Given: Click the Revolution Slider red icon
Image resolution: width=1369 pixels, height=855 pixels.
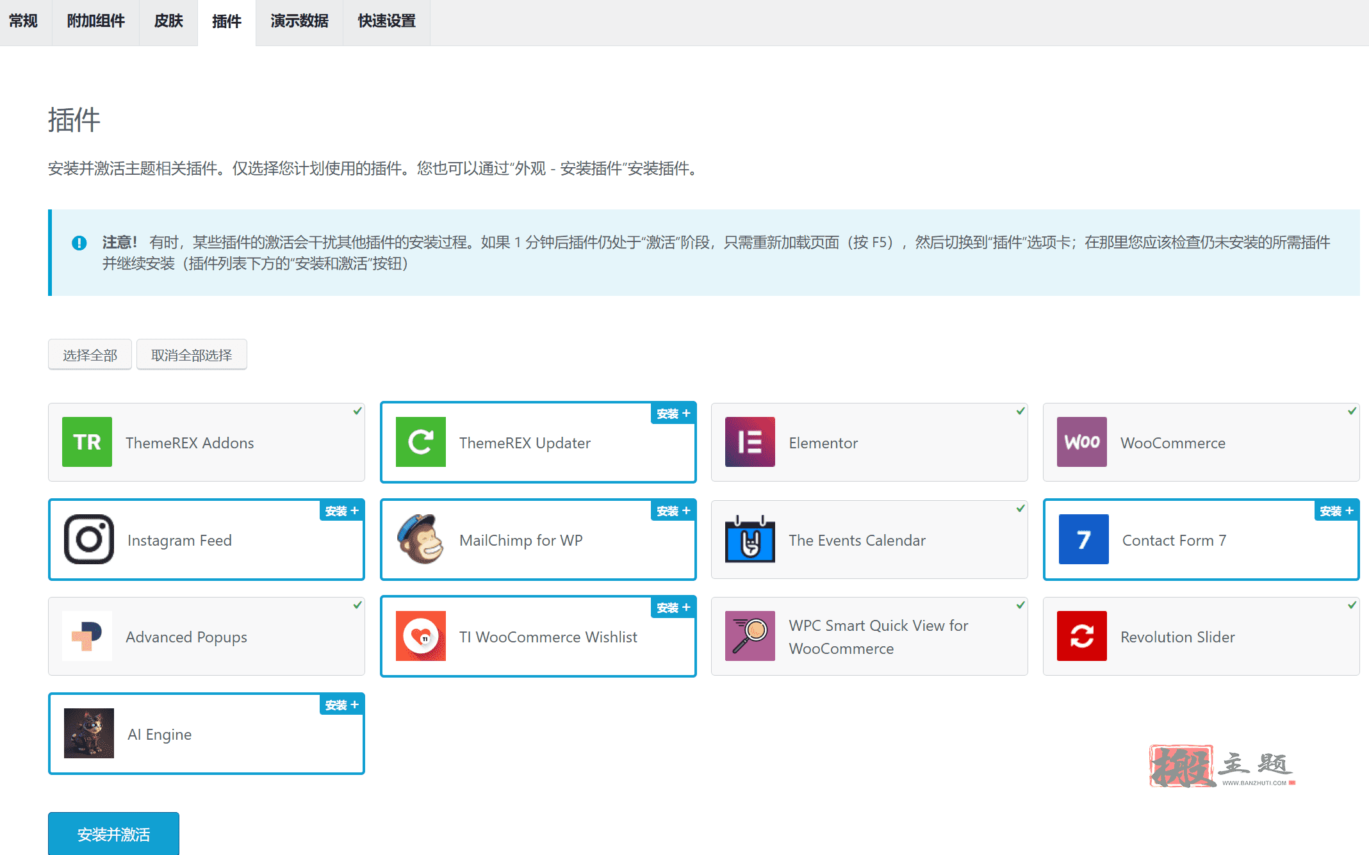Looking at the screenshot, I should (x=1082, y=636).
